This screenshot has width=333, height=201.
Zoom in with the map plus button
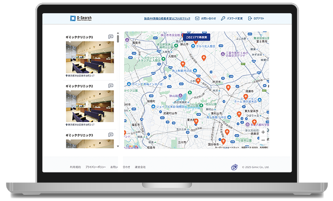pyautogui.click(x=263, y=132)
